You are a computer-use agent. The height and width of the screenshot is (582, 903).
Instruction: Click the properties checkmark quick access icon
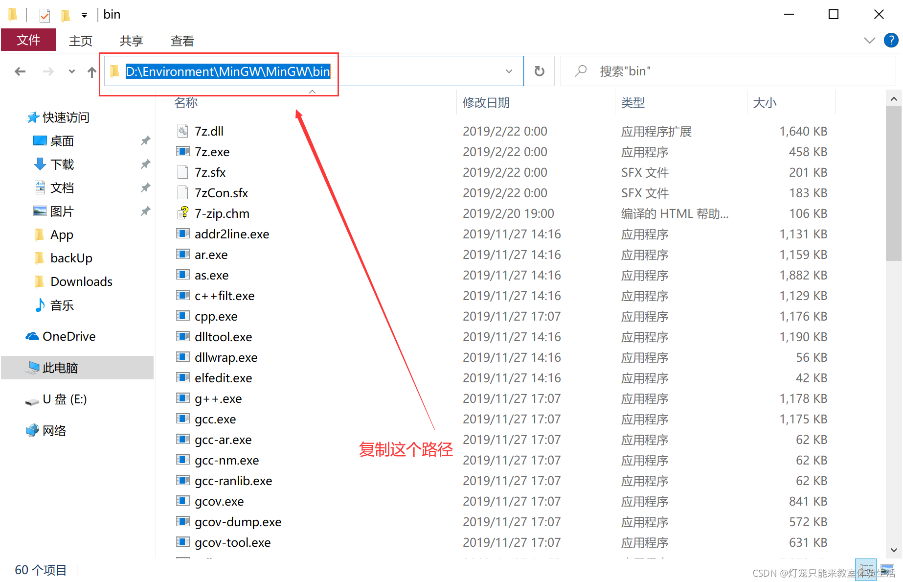45,15
